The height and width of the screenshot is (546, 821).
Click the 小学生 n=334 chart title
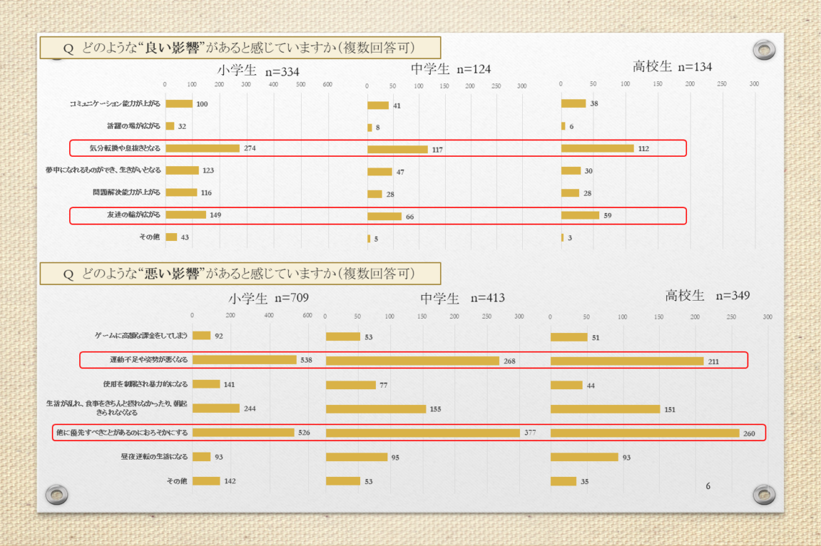tap(258, 71)
